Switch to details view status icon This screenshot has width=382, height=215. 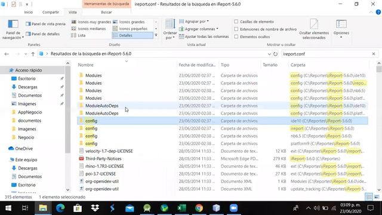(369, 196)
